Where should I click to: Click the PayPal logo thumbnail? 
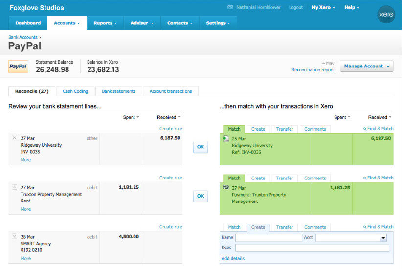coord(18,67)
